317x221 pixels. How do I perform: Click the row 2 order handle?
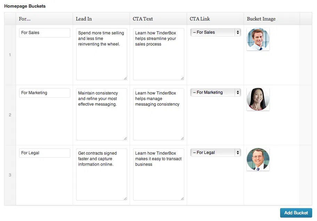click(x=10, y=115)
